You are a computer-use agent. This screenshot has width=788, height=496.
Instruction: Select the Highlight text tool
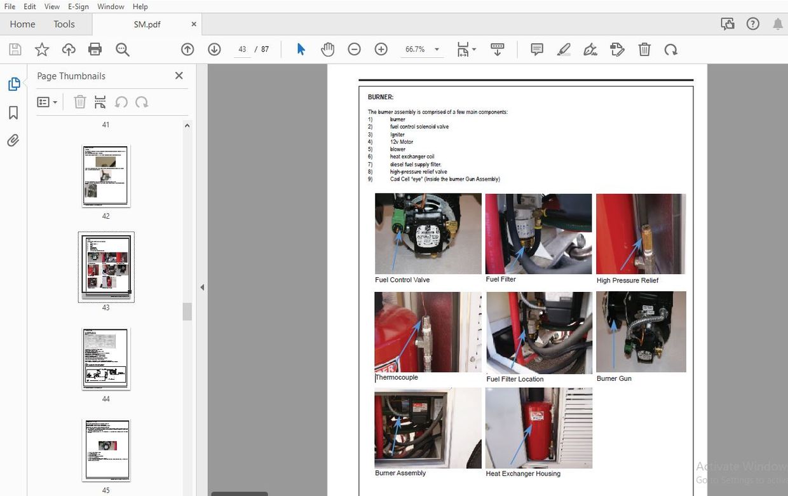click(x=563, y=49)
